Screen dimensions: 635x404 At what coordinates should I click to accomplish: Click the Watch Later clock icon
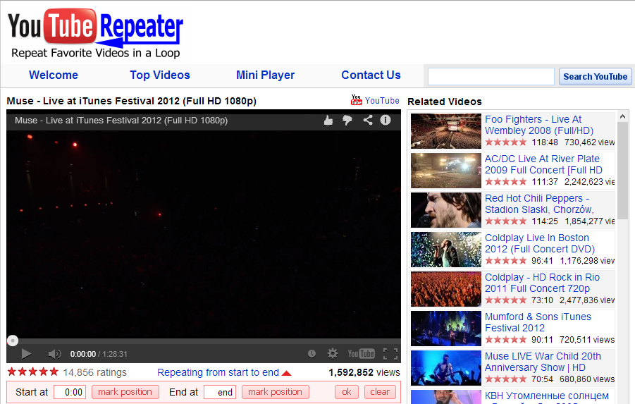click(x=312, y=354)
